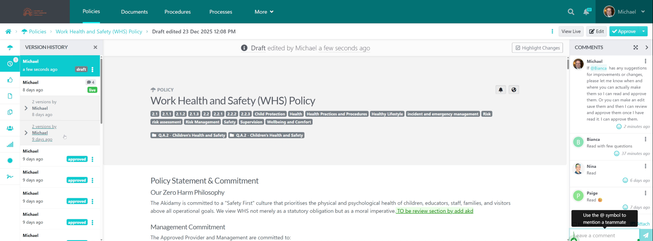Click into the Leave a comment field

pyautogui.click(x=605, y=235)
